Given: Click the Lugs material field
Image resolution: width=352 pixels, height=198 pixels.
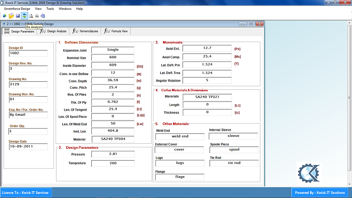Looking at the screenshot, I should (180, 163).
